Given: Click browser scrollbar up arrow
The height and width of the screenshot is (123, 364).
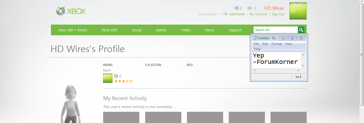Looking at the screenshot, I should tap(362, 2).
